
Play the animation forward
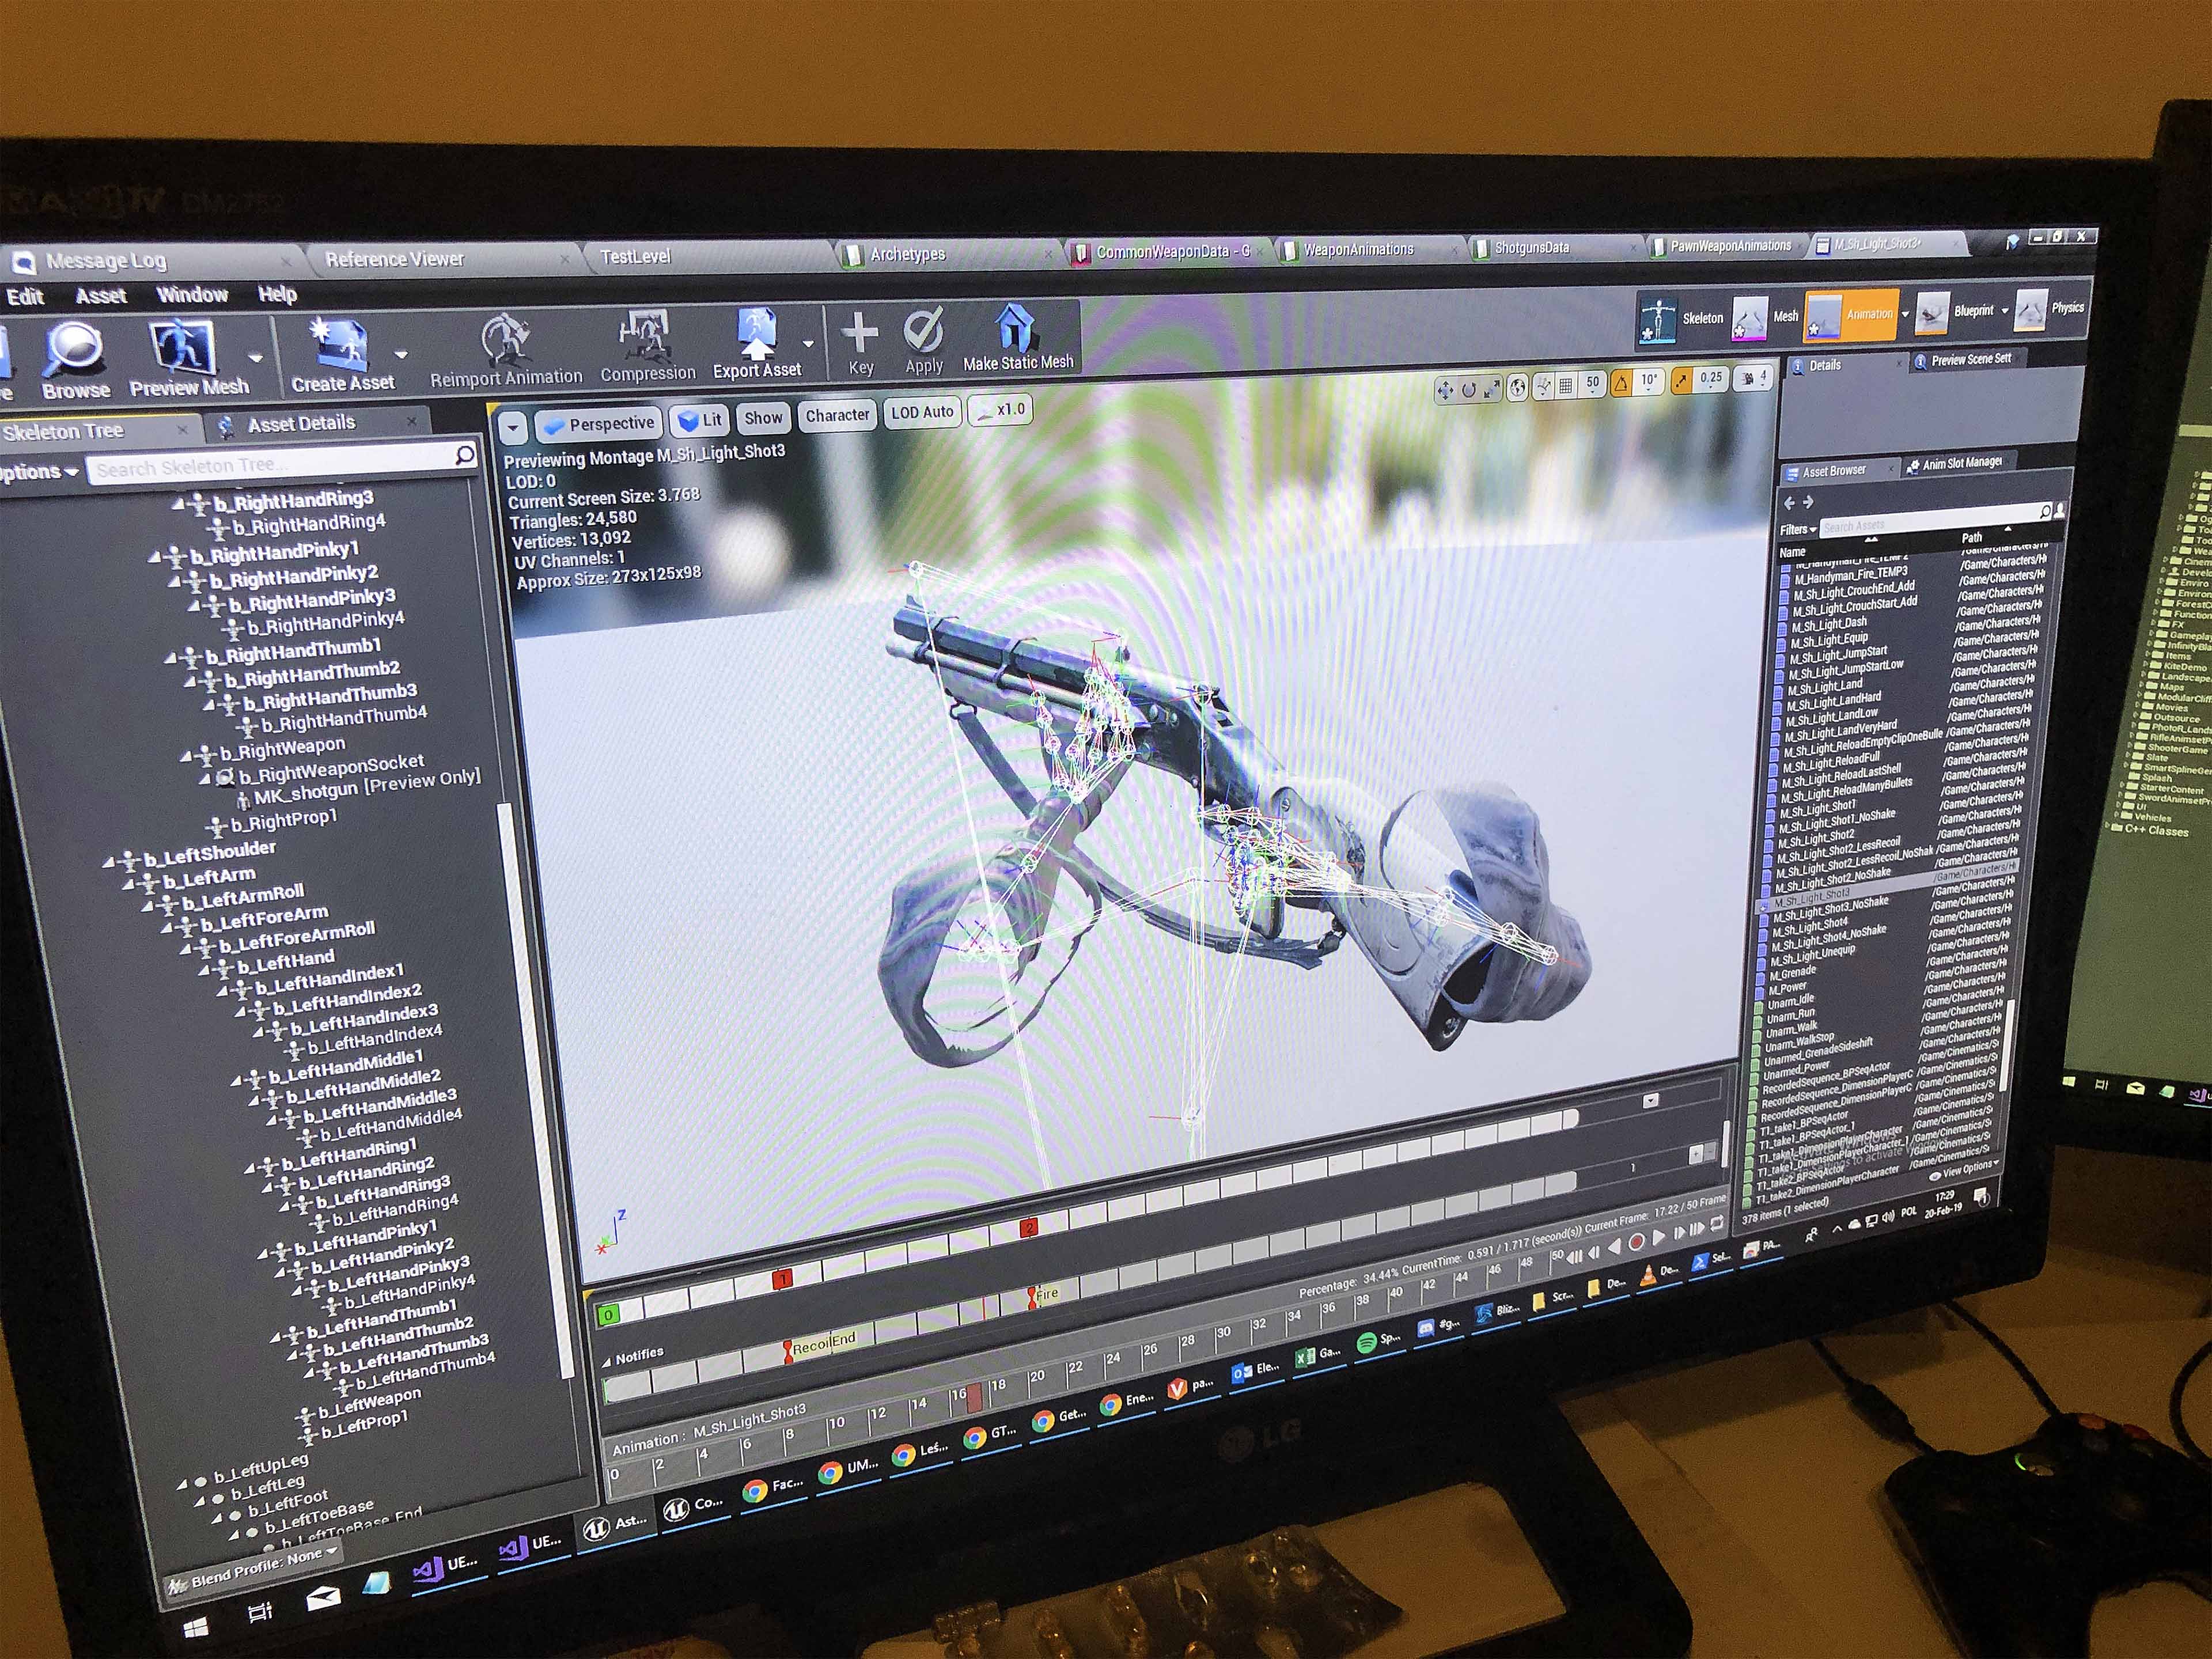click(1659, 1237)
